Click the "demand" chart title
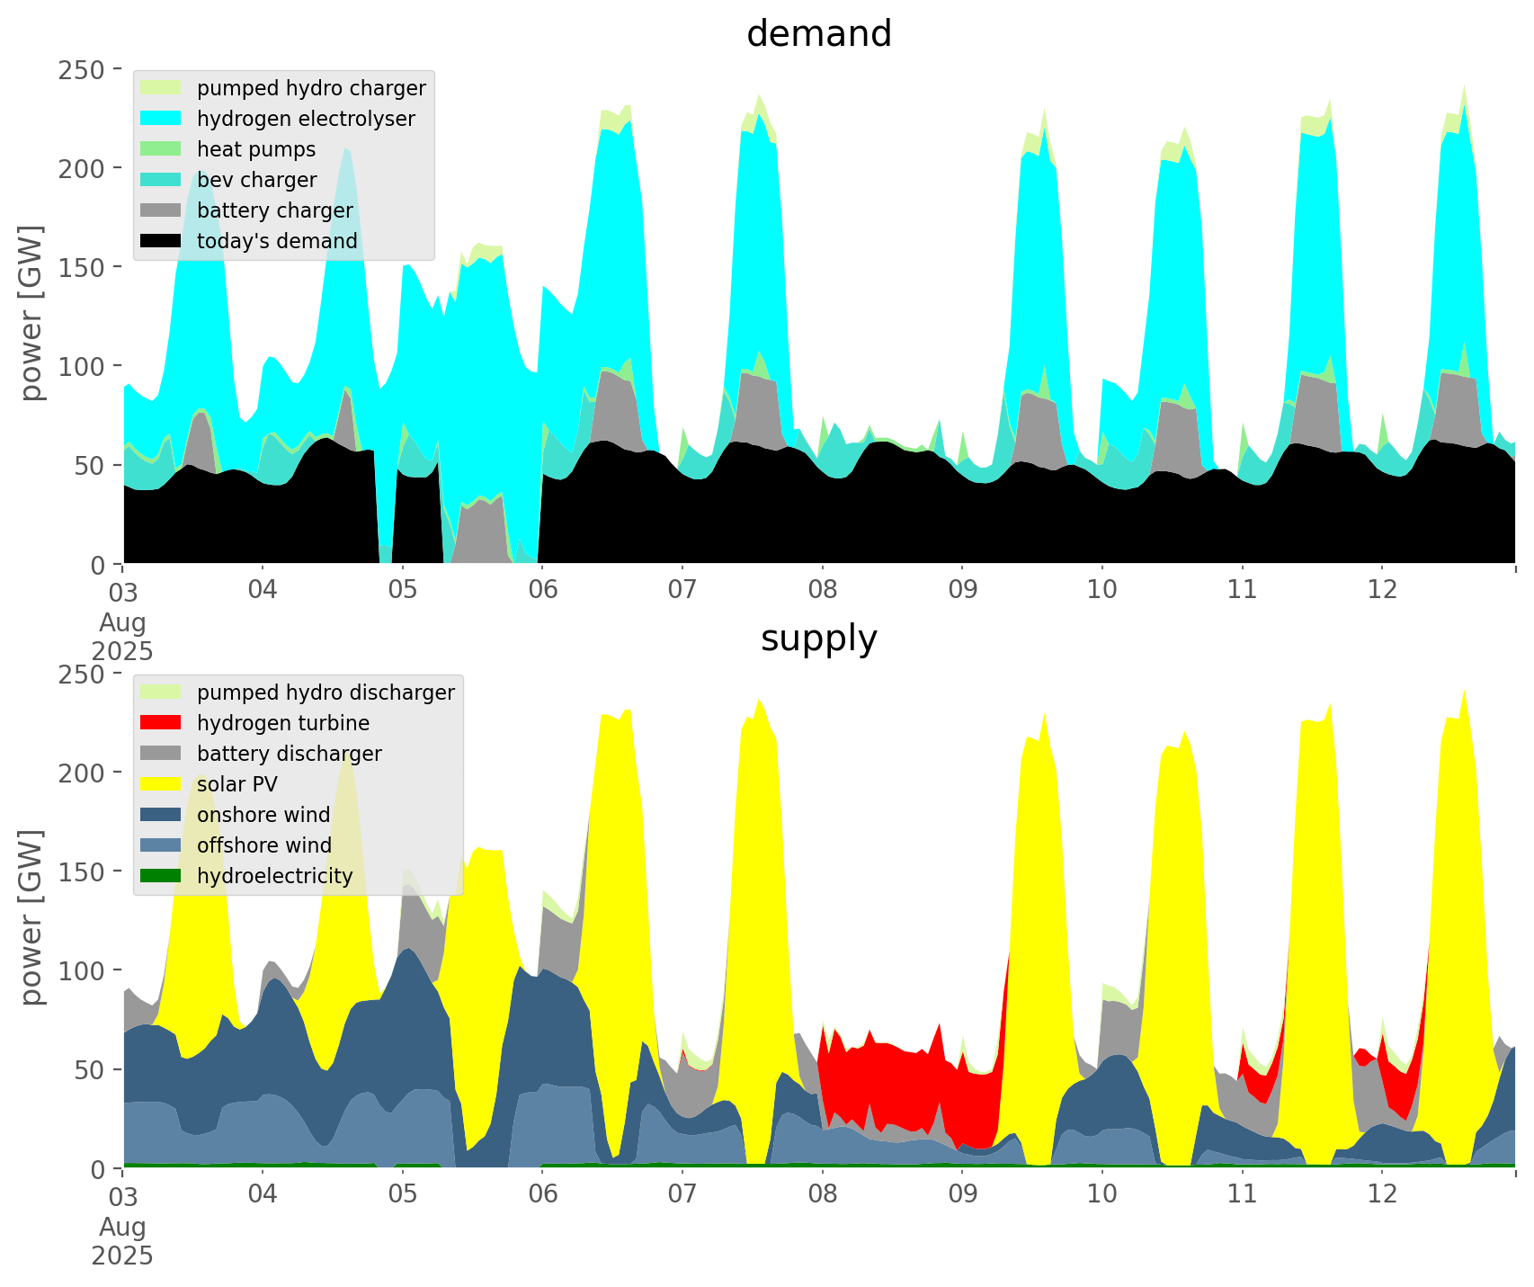 pyautogui.click(x=818, y=34)
